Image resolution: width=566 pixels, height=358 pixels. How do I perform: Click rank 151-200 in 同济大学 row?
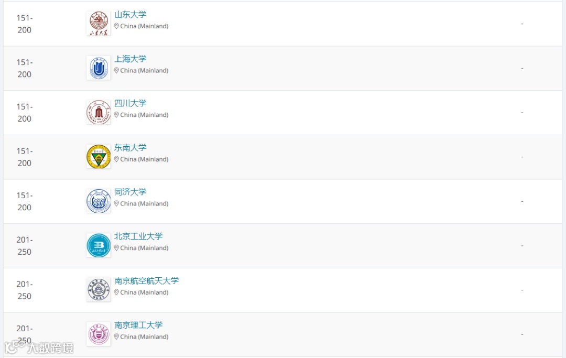[x=25, y=201]
